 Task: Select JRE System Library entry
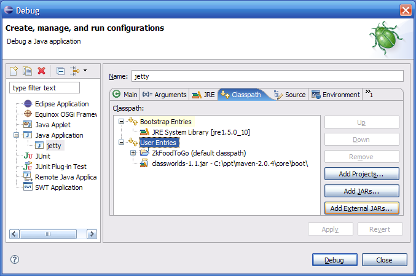coord(201,132)
